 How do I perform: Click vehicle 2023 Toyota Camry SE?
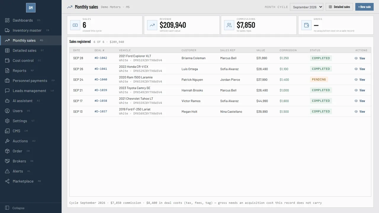click(x=135, y=88)
